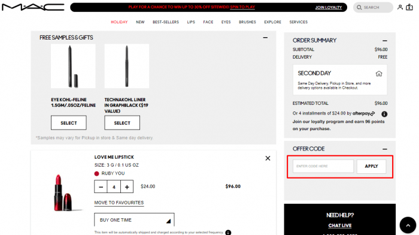Click the Second Day delivery home icon
The height and width of the screenshot is (235, 419).
tap(379, 74)
